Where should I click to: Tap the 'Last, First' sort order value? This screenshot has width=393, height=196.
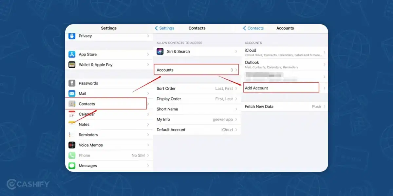pyautogui.click(x=224, y=89)
